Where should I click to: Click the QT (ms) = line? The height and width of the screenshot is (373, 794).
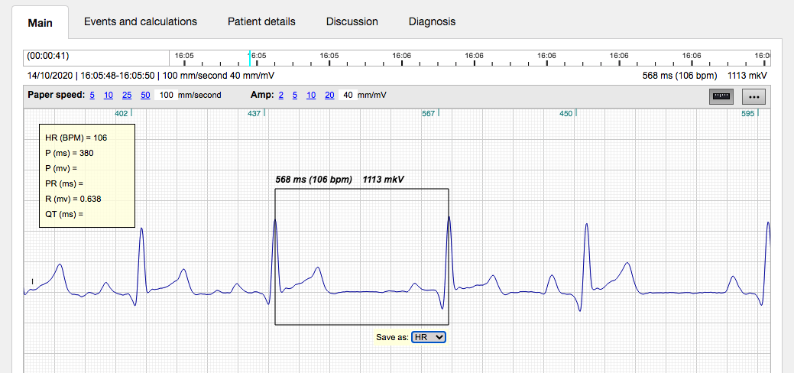(63, 214)
